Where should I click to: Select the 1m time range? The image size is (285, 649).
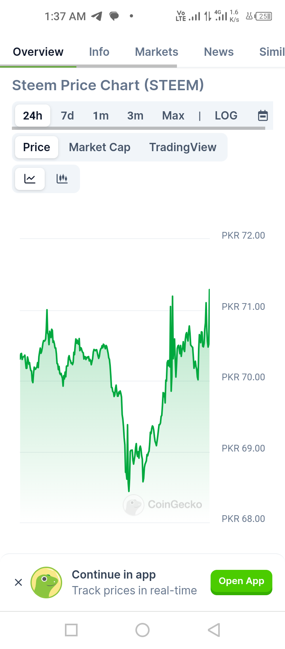point(101,116)
